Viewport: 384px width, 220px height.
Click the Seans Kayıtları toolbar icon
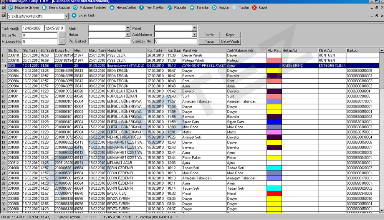tap(44, 8)
